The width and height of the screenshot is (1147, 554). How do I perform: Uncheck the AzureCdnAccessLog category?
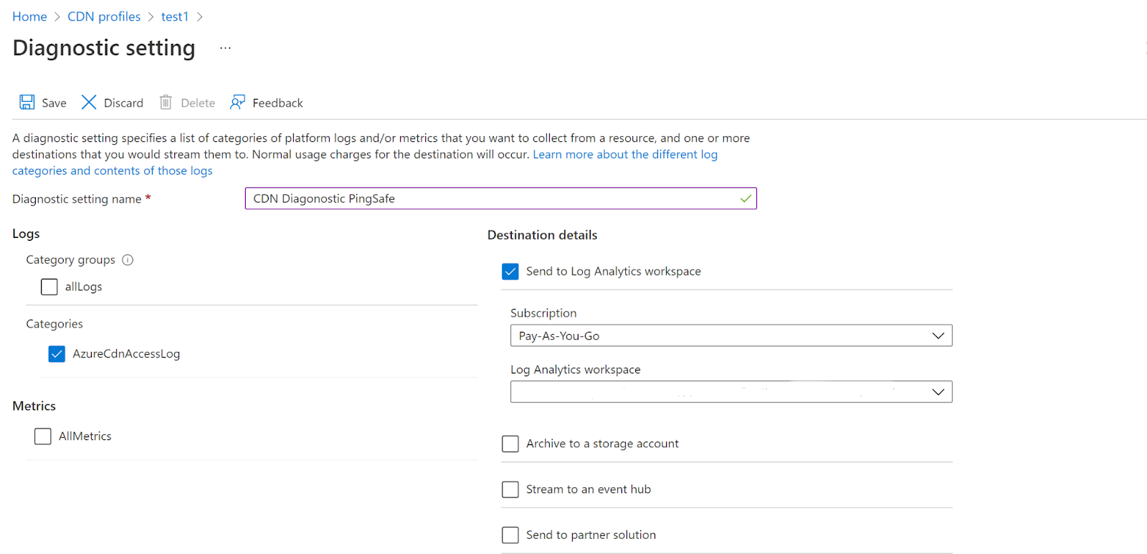click(57, 354)
